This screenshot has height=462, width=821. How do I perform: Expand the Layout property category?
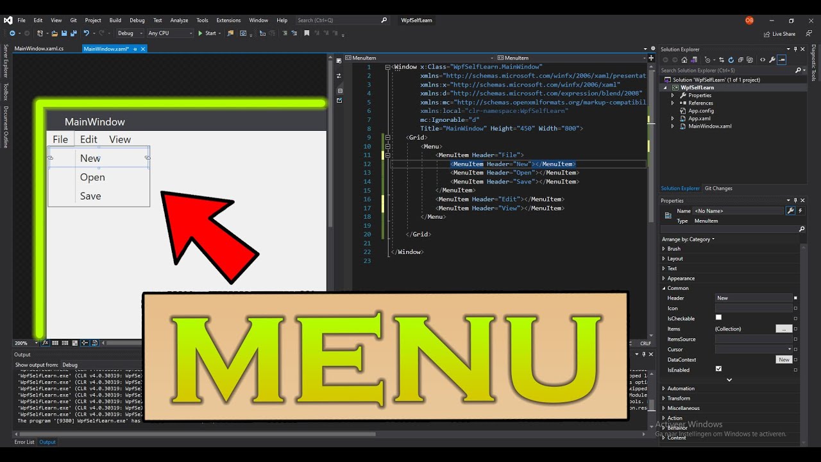[x=664, y=259]
